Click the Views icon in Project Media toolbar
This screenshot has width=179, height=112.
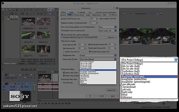click(x=50, y=14)
